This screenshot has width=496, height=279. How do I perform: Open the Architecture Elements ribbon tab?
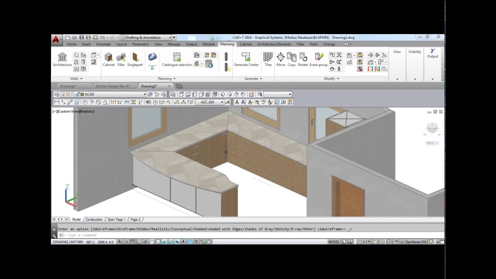coord(274,44)
